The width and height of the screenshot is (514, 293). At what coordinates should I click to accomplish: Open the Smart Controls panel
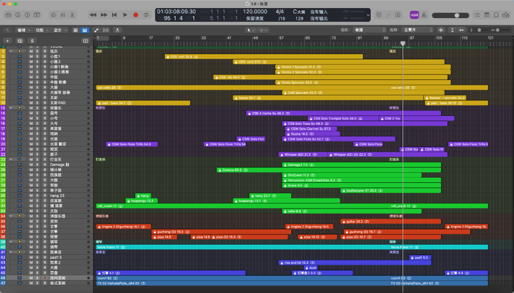pyautogui.click(x=53, y=15)
